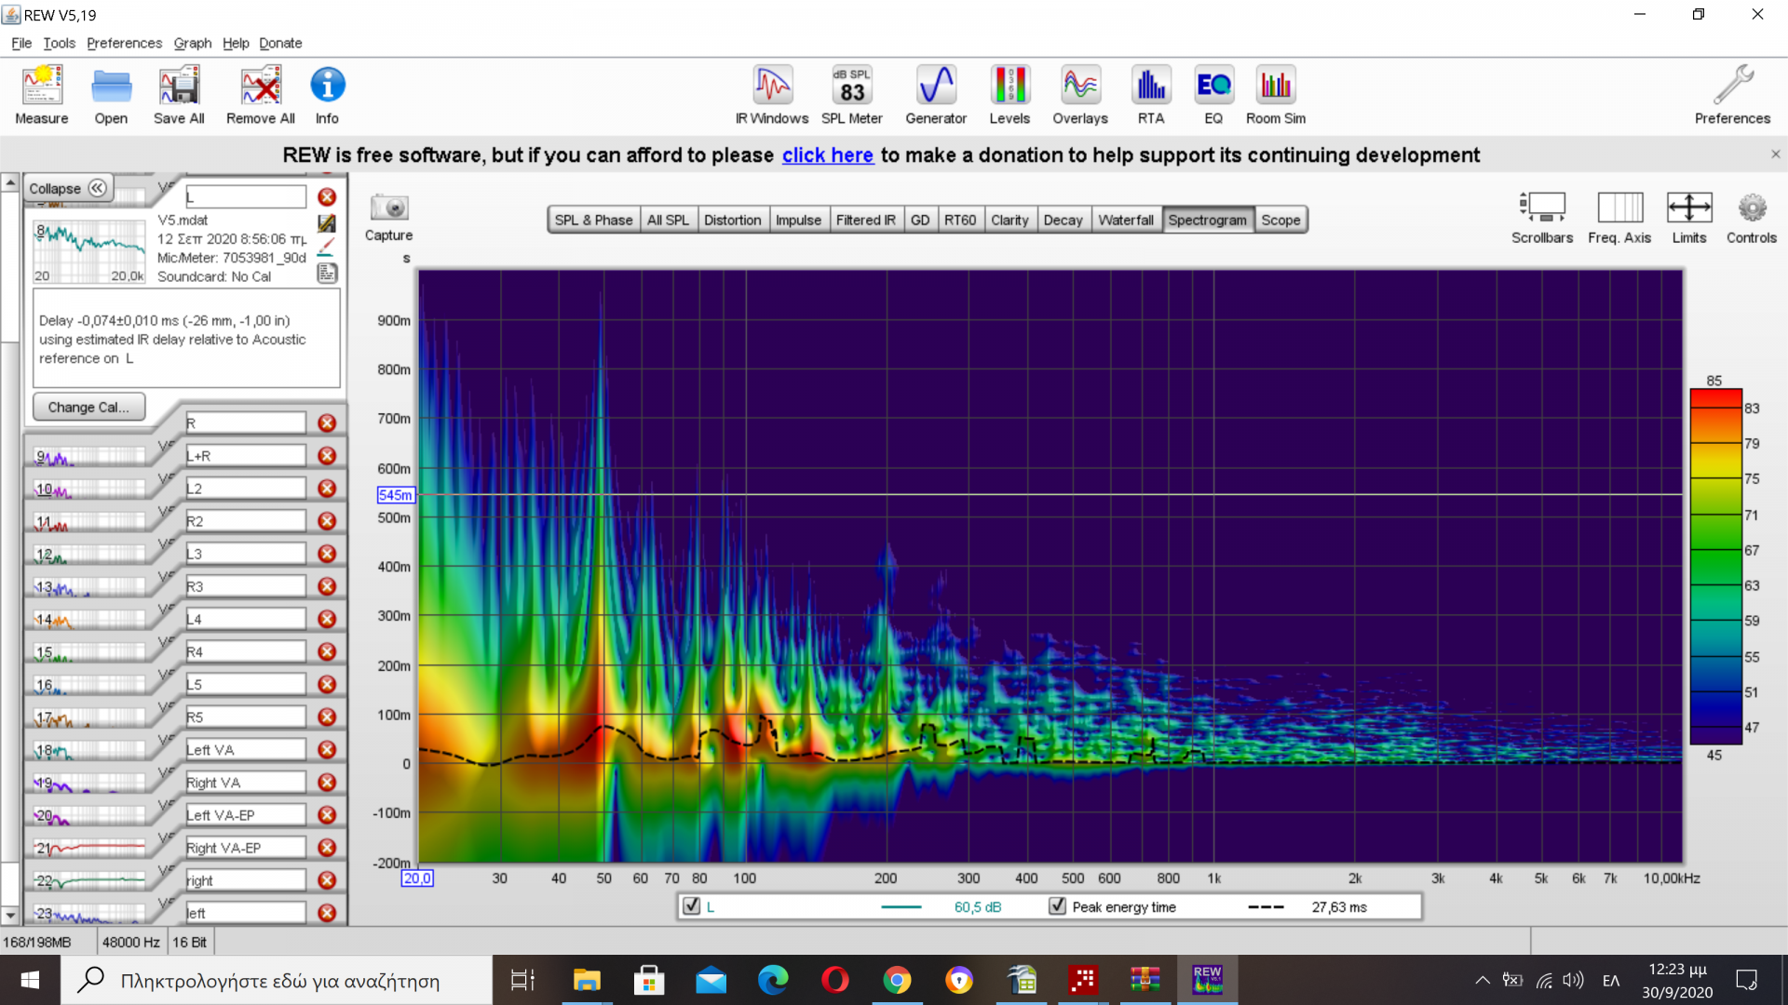Open the SPL Meter
This screenshot has height=1005, width=1788.
[852, 95]
